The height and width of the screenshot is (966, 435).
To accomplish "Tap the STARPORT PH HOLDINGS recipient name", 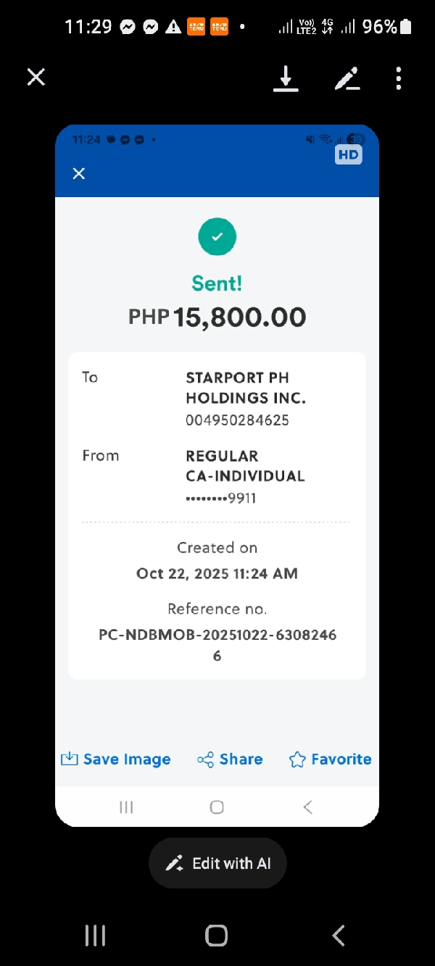I will [245, 388].
